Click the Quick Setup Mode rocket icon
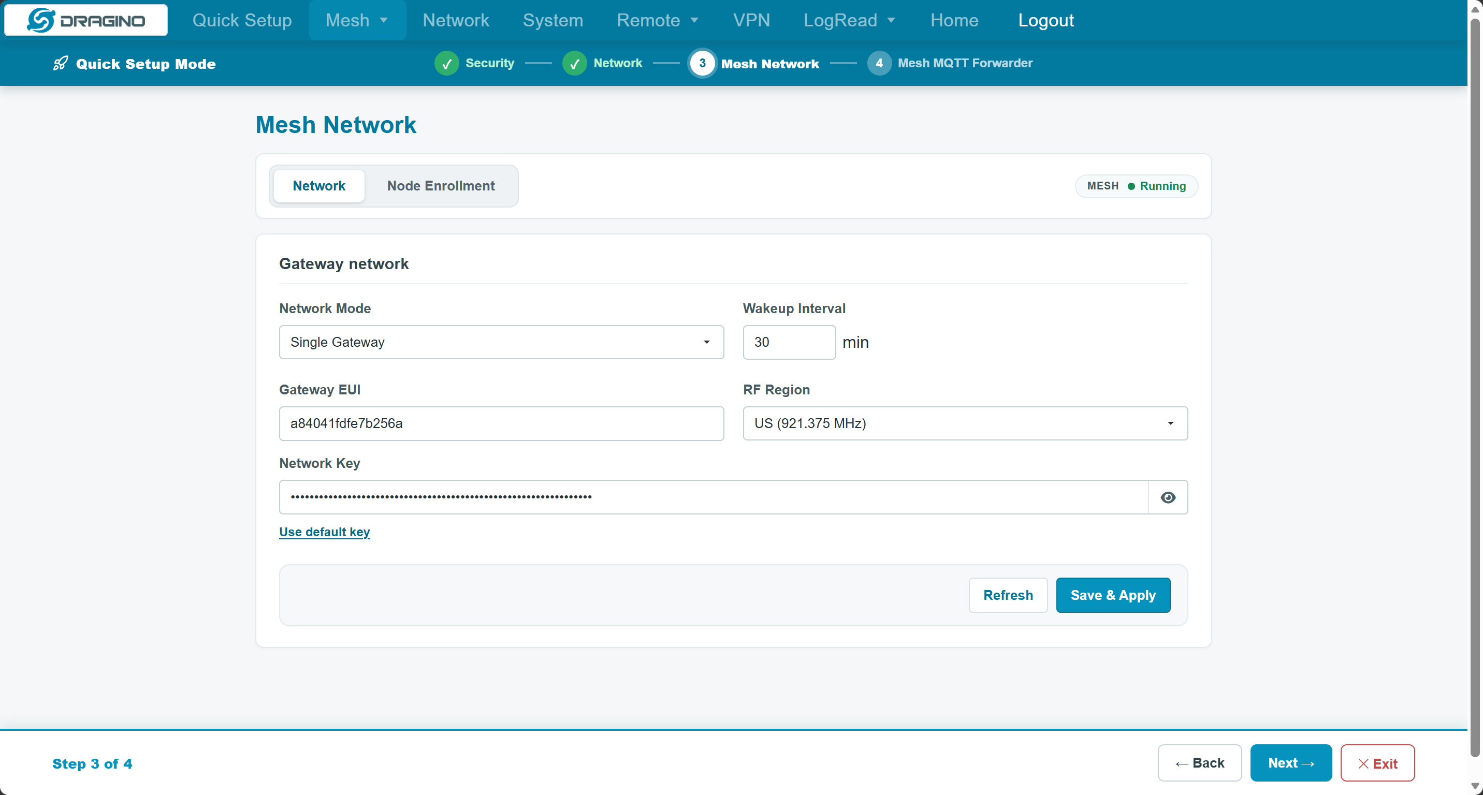 tap(61, 63)
